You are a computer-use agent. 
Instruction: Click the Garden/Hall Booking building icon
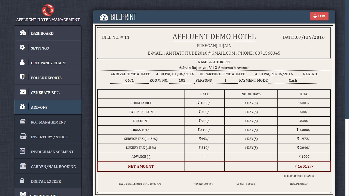pyautogui.click(x=23, y=166)
